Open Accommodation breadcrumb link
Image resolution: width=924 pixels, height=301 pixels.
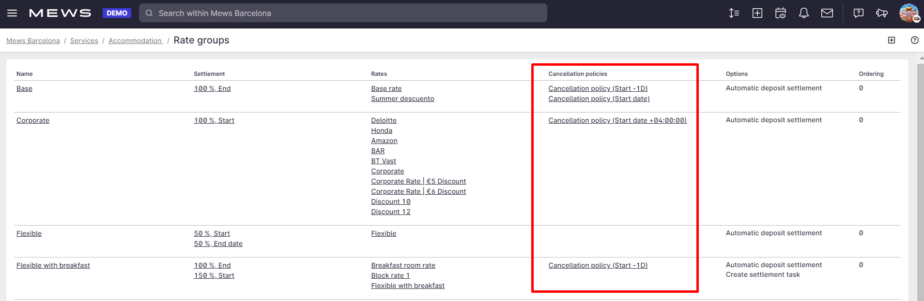click(135, 41)
